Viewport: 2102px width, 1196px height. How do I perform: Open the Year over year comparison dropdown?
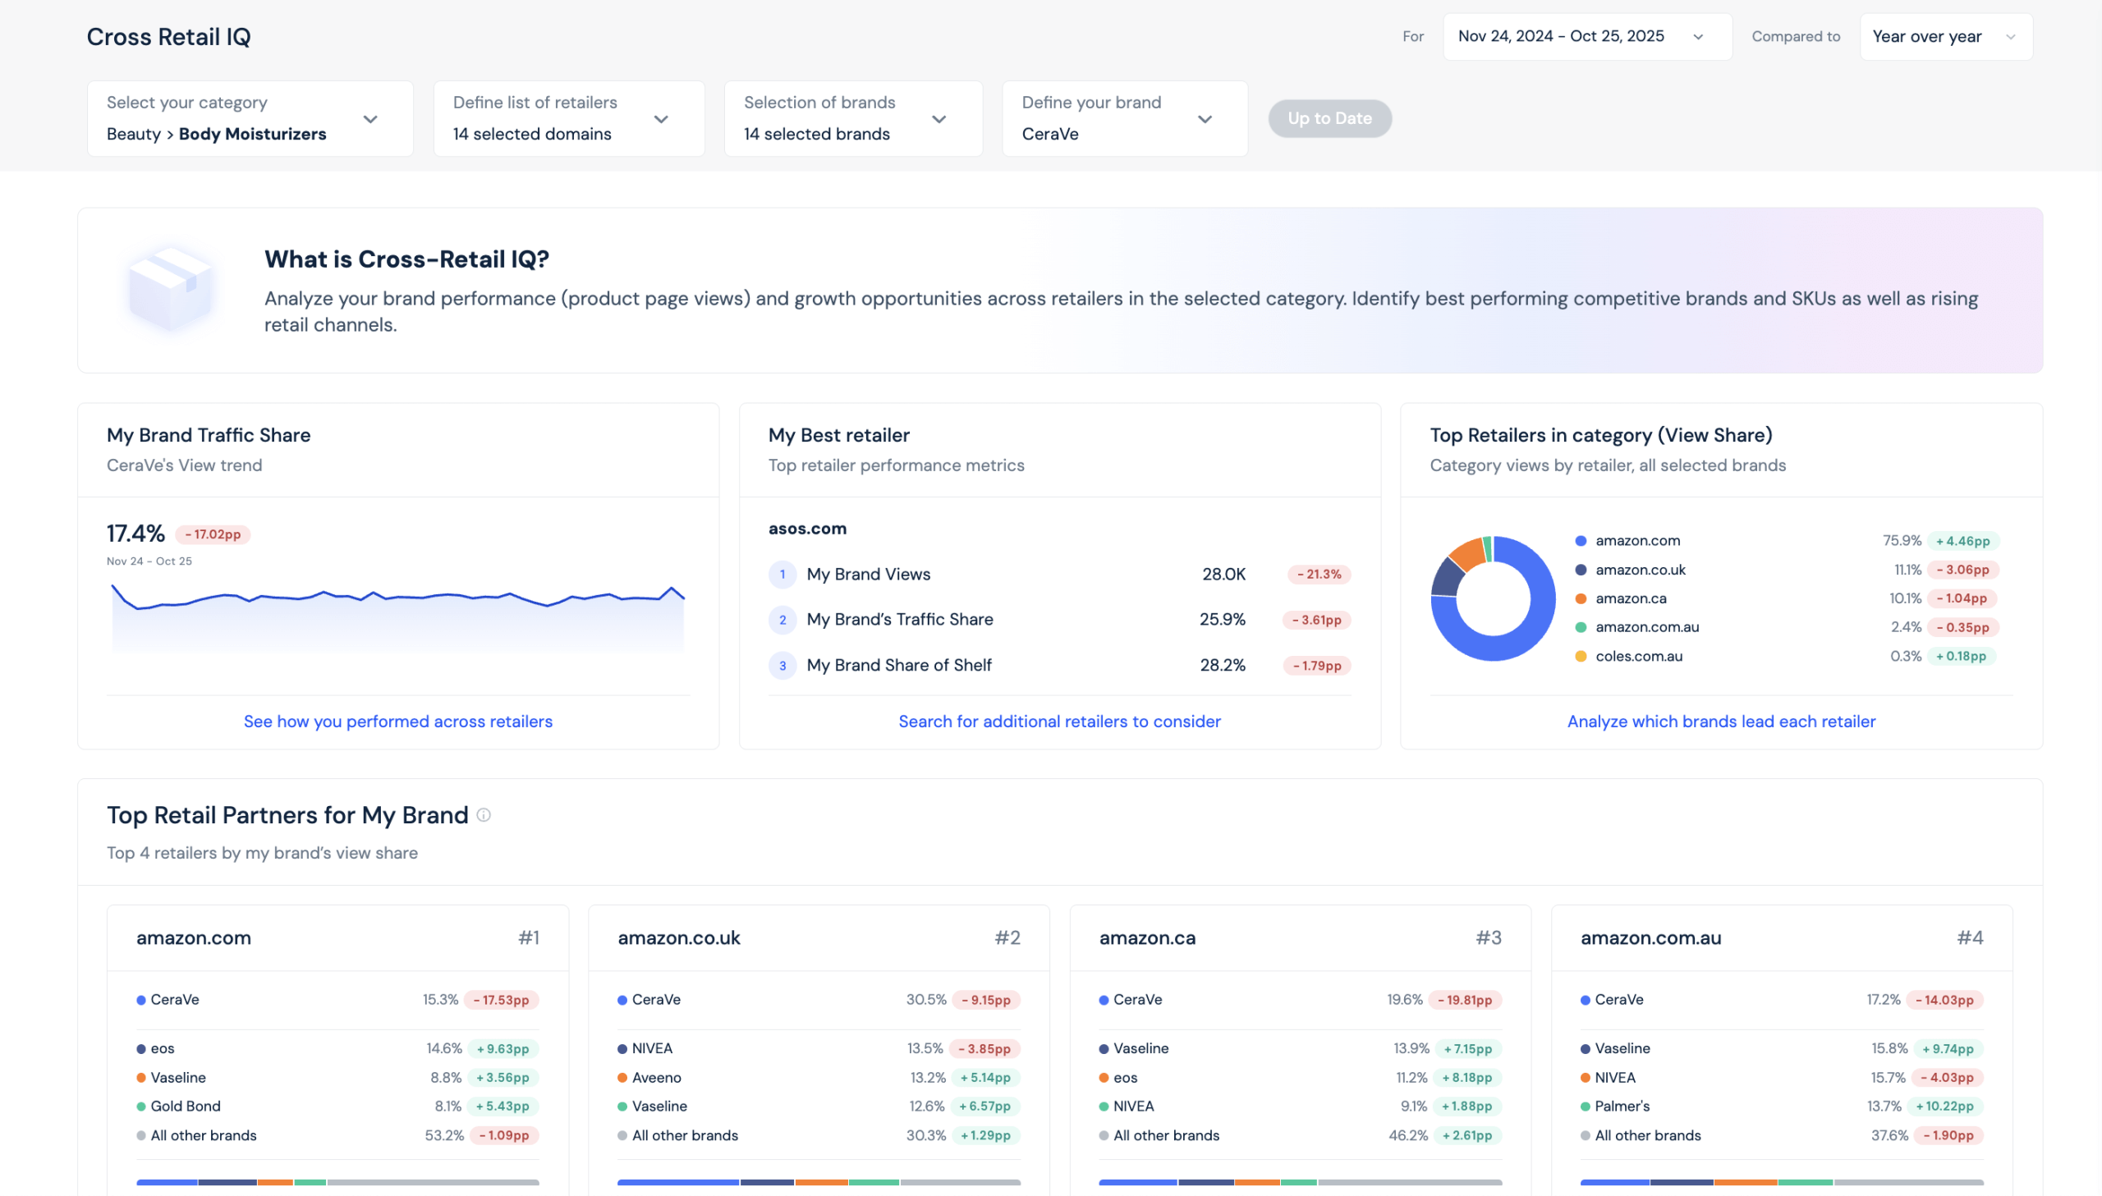coord(1945,36)
